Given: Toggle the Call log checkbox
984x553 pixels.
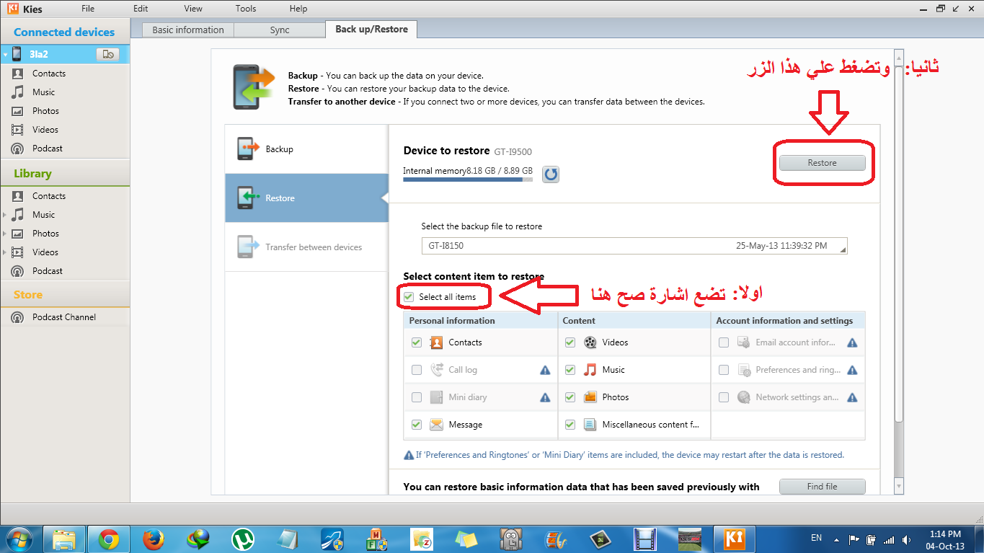Looking at the screenshot, I should click(x=417, y=370).
